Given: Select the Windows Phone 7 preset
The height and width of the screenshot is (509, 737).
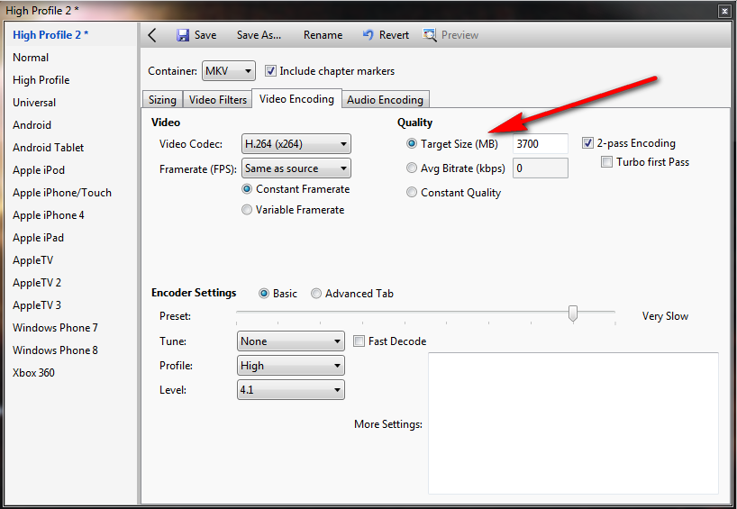Looking at the screenshot, I should (56, 328).
